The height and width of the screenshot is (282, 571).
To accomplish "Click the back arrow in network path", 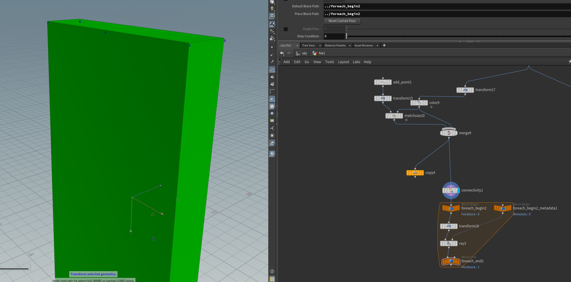I will click(282, 53).
